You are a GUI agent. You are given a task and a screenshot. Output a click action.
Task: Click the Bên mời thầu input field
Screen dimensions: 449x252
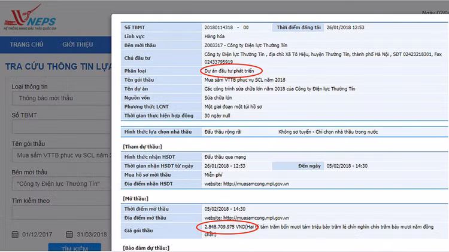click(x=60, y=185)
